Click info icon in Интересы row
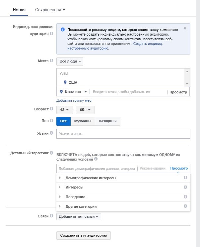The height and width of the screenshot is (247, 200). [x=185, y=187]
